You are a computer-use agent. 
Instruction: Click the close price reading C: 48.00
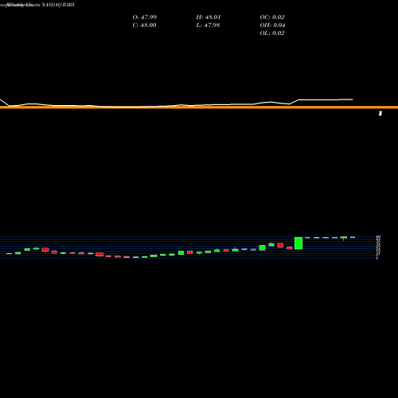(x=144, y=25)
